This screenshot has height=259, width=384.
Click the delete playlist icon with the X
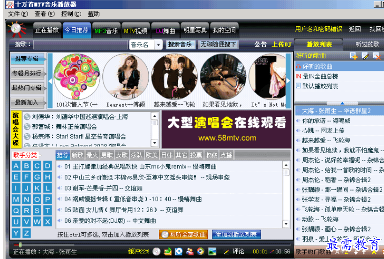(376, 56)
